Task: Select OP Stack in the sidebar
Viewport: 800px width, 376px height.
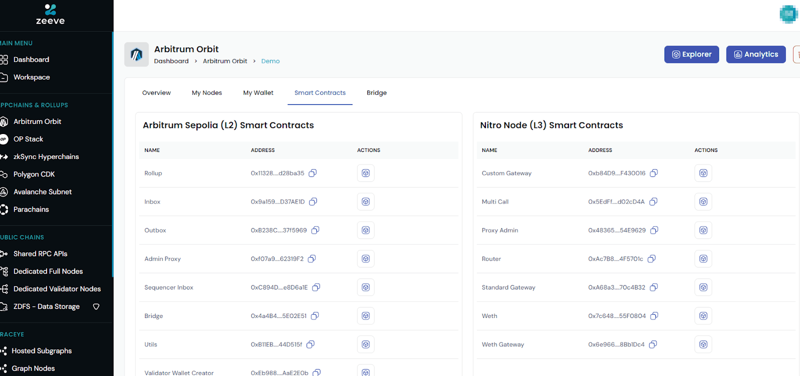Action: click(28, 139)
